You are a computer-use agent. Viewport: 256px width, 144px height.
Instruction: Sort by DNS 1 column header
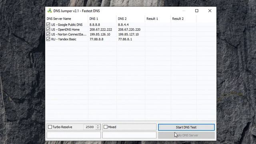pos(102,19)
